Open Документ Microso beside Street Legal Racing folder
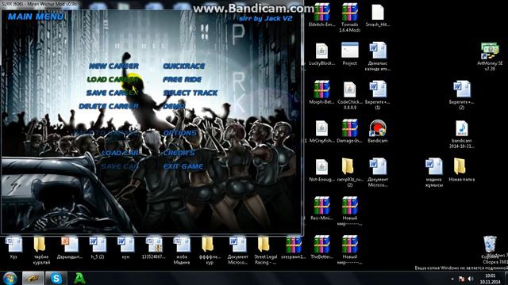The width and height of the screenshot is (508, 285). [237, 245]
